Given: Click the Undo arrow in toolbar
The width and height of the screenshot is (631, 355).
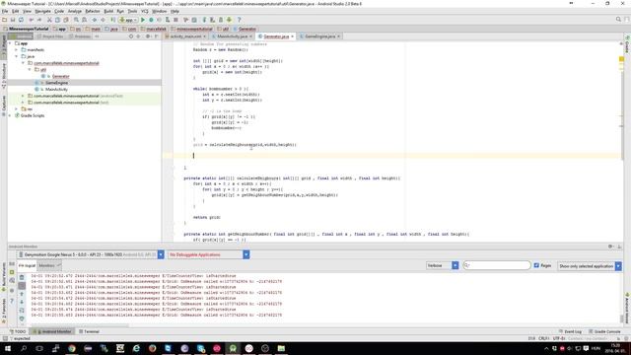Looking at the screenshot, I should click(x=31, y=20).
